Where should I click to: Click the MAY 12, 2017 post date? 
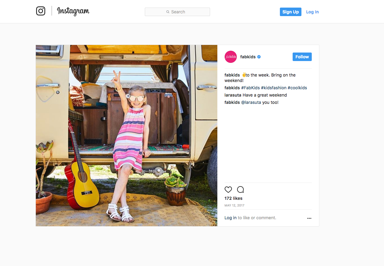click(x=234, y=206)
